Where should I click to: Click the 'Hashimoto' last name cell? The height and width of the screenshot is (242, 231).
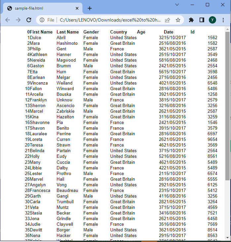pyautogui.click(x=67, y=43)
